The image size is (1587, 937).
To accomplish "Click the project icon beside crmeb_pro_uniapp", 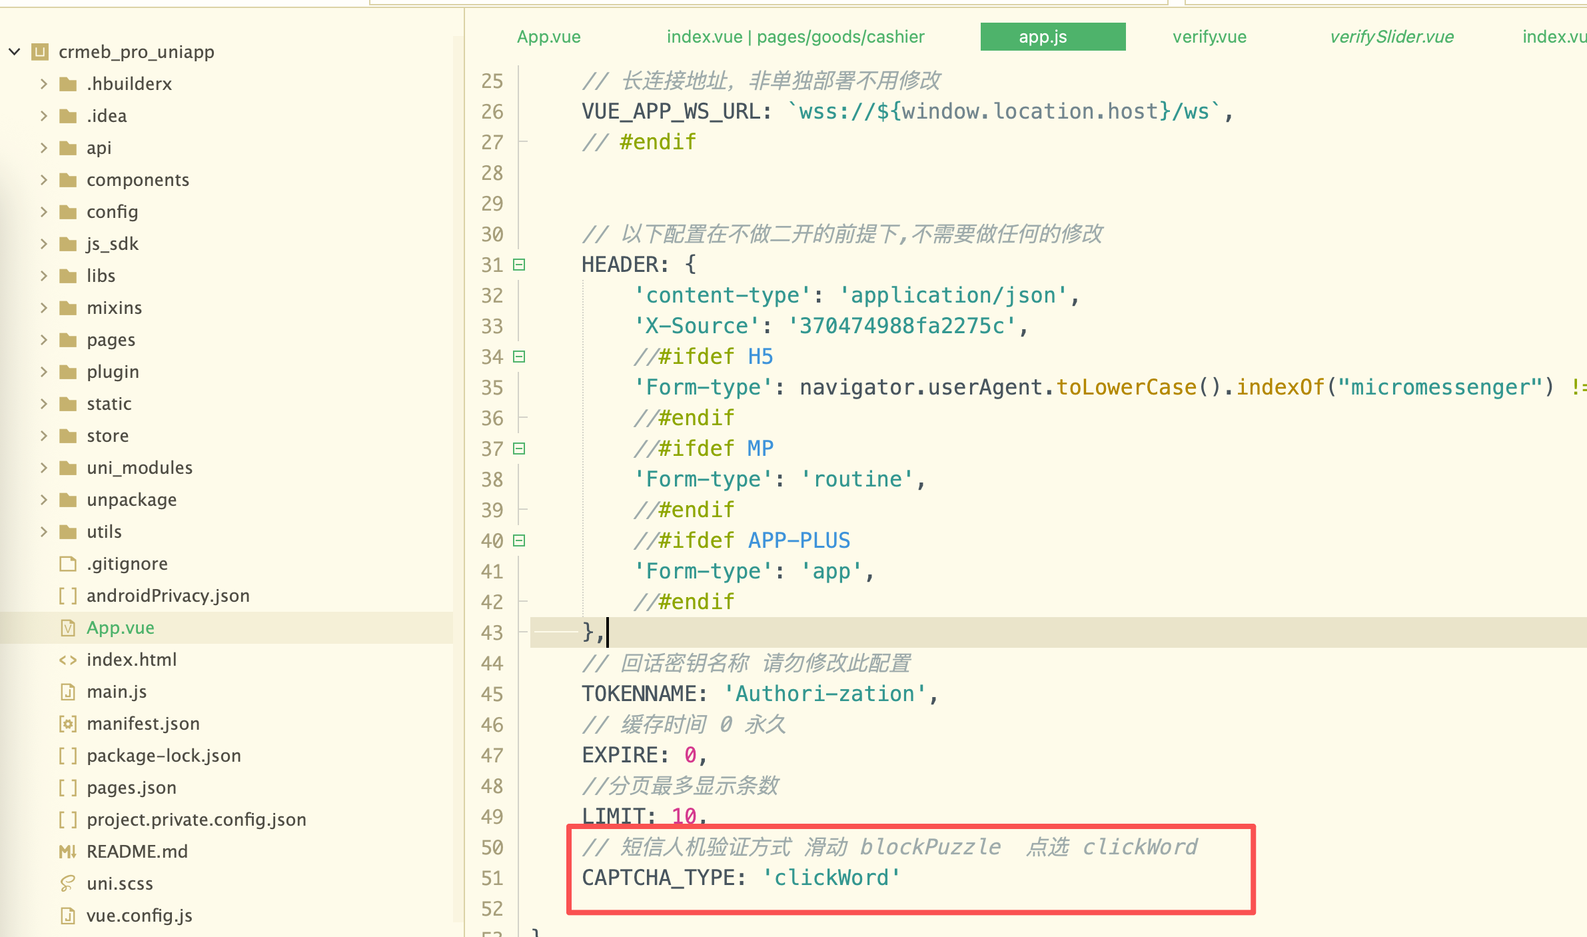I will 41,52.
